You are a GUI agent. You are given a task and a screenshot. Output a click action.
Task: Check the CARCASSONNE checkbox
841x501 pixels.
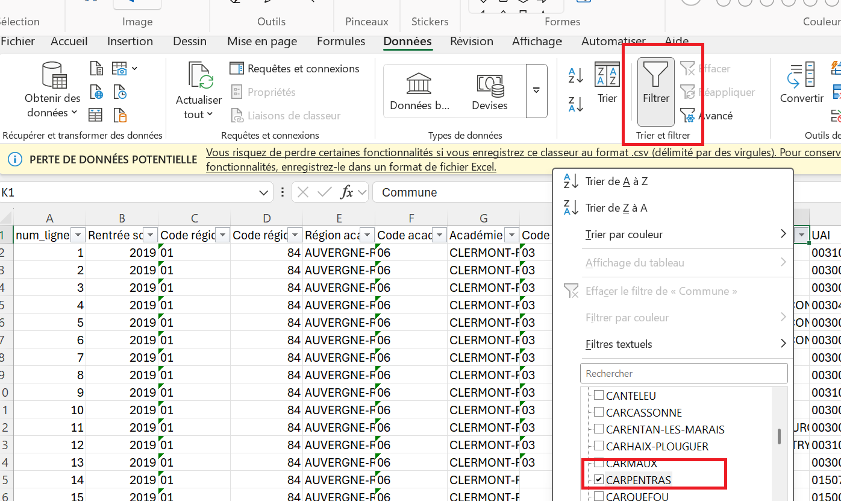pos(599,412)
